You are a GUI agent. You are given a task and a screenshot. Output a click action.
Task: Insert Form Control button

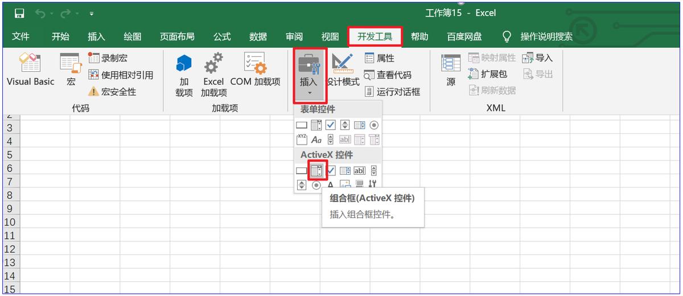pos(302,125)
